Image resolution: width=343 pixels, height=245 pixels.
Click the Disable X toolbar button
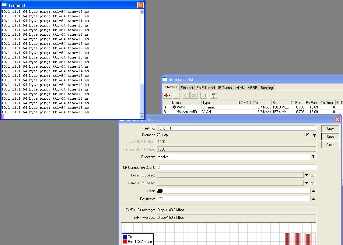tap(194, 95)
